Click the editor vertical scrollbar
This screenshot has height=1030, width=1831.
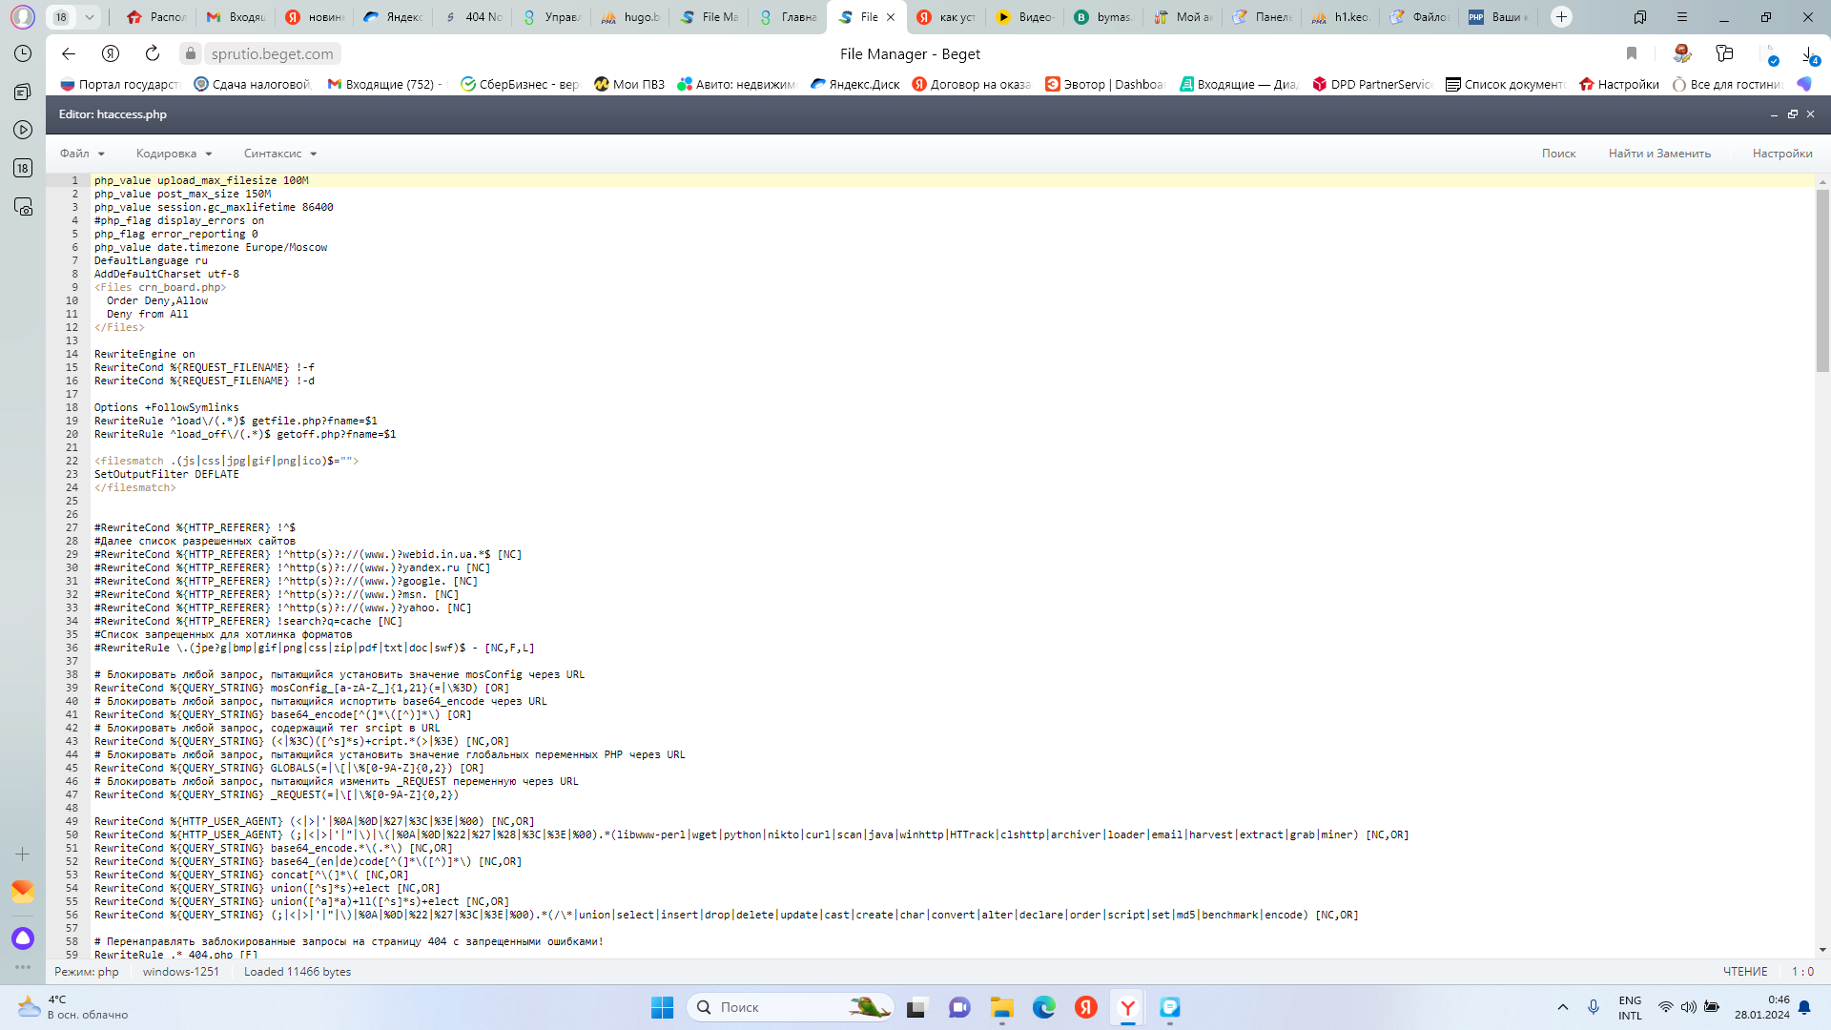coord(1822,280)
